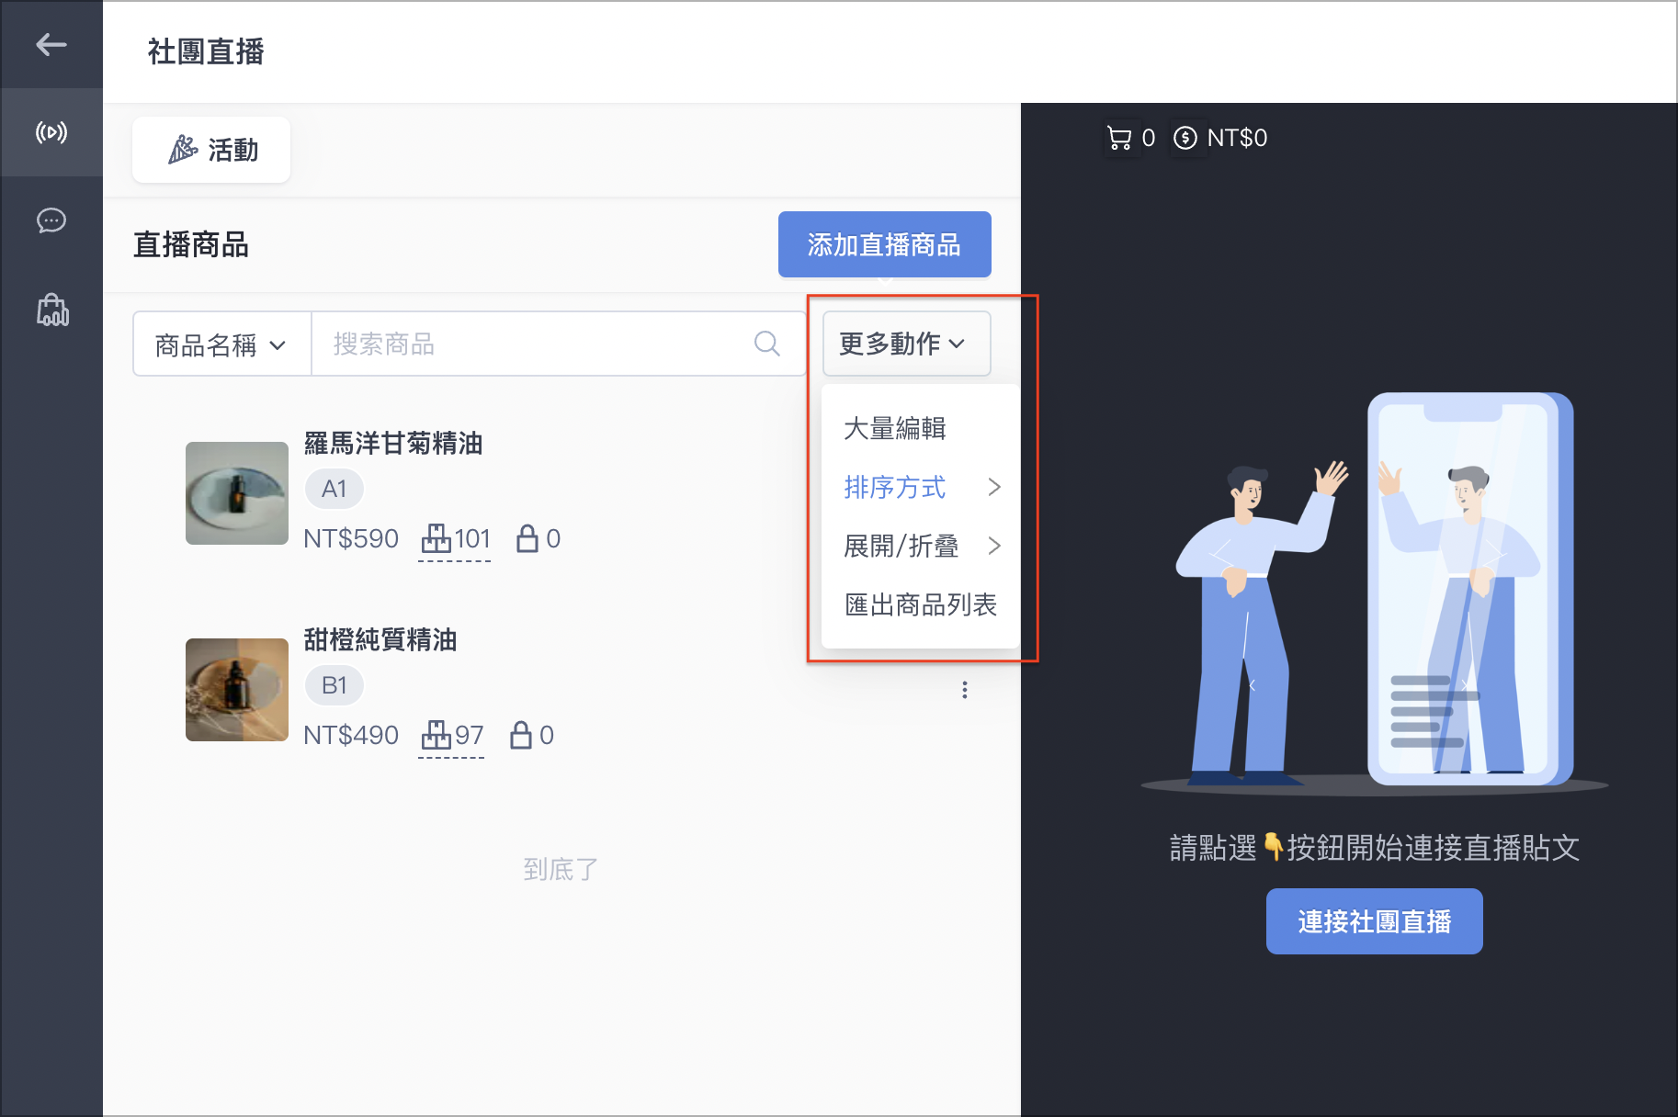Toggle the 更多動作 dropdown
Screen dimensions: 1678x1117
coord(906,344)
